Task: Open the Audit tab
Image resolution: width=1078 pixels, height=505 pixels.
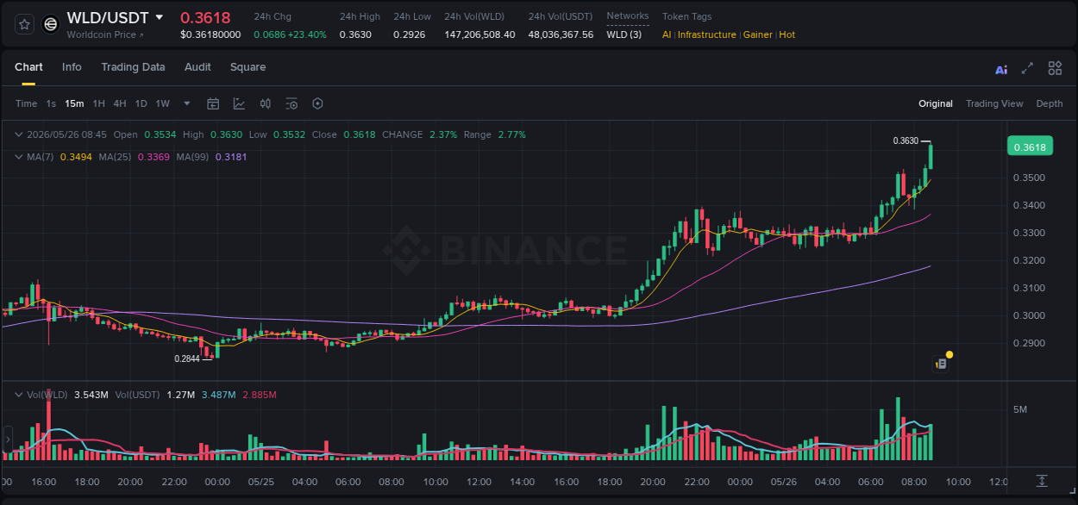Action: click(x=197, y=67)
